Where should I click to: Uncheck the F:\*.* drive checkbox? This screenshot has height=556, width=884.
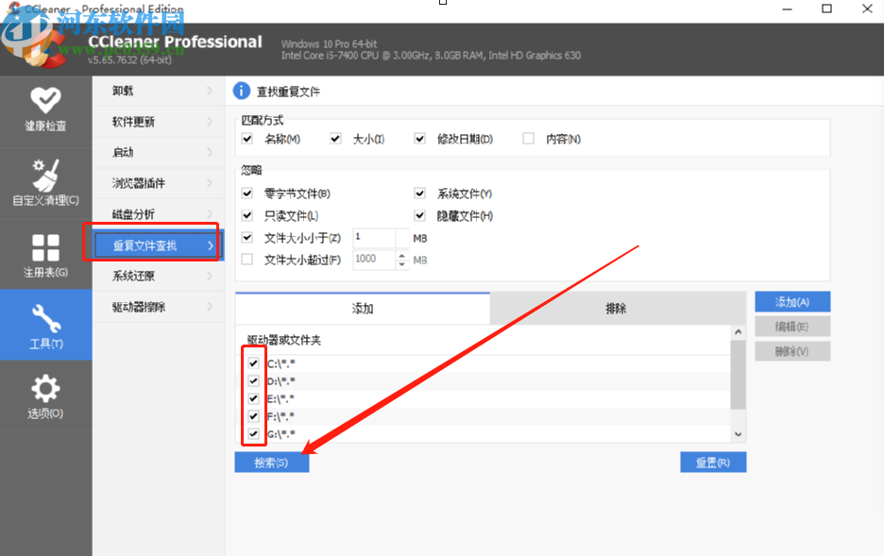click(x=253, y=415)
